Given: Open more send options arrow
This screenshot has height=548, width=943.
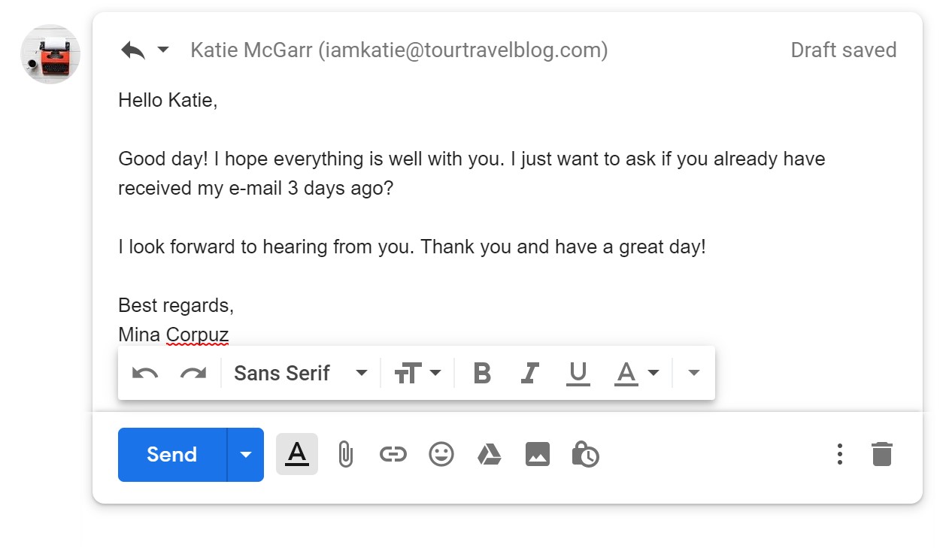Looking at the screenshot, I should (245, 455).
